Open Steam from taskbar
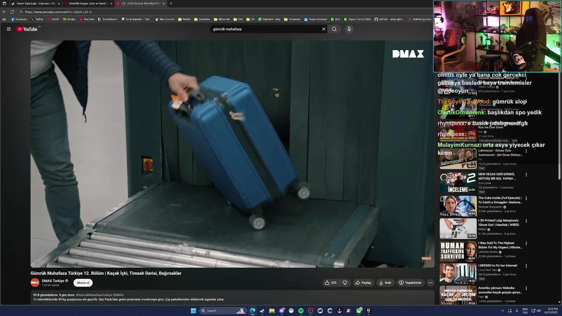This screenshot has width=562, height=316. pyautogui.click(x=262, y=311)
